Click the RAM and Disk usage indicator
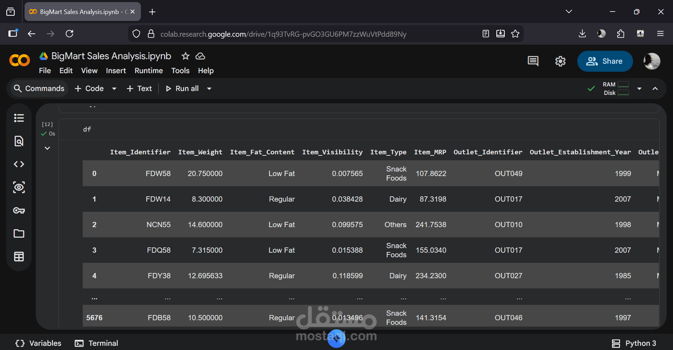This screenshot has width=673, height=350. coord(616,89)
